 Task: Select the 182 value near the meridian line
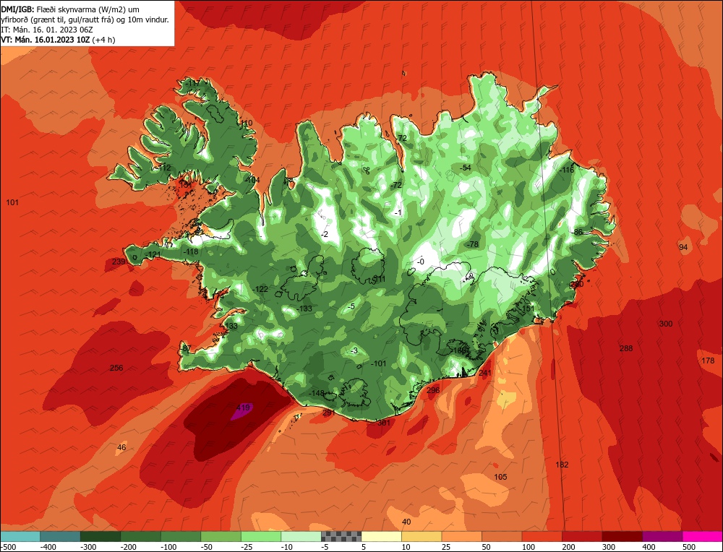click(562, 465)
